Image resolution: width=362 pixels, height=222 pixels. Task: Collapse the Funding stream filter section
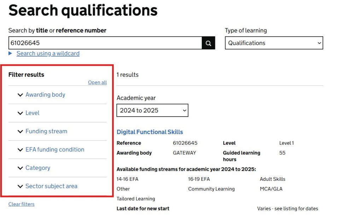tap(46, 131)
